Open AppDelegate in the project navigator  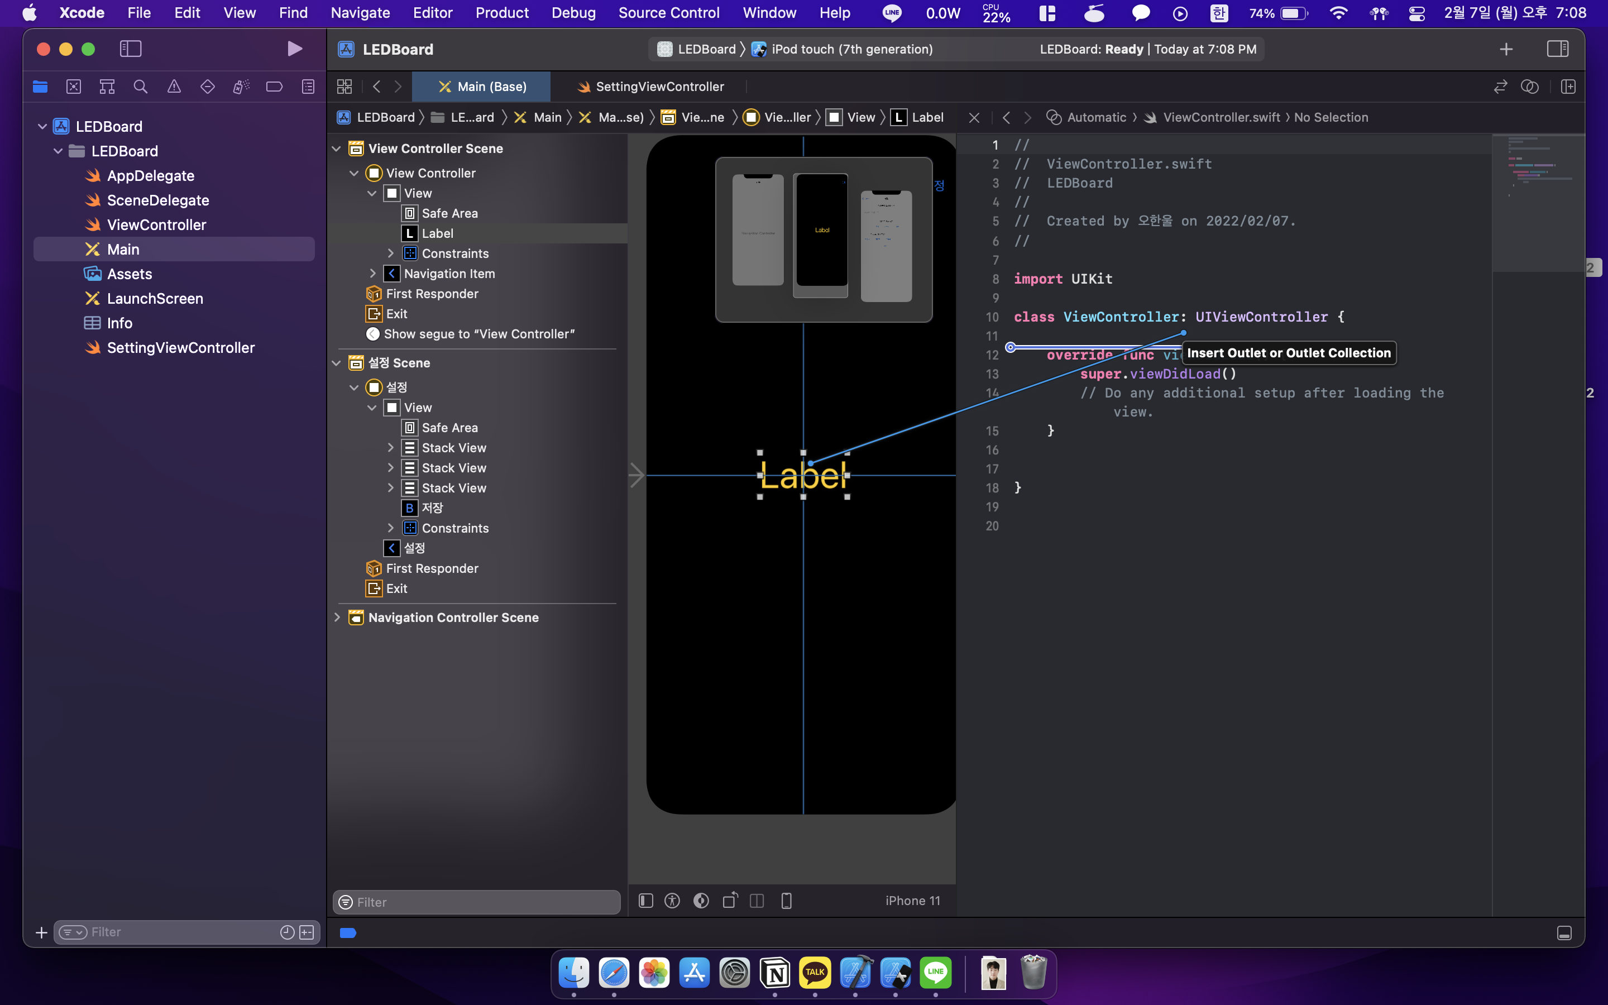tap(151, 175)
